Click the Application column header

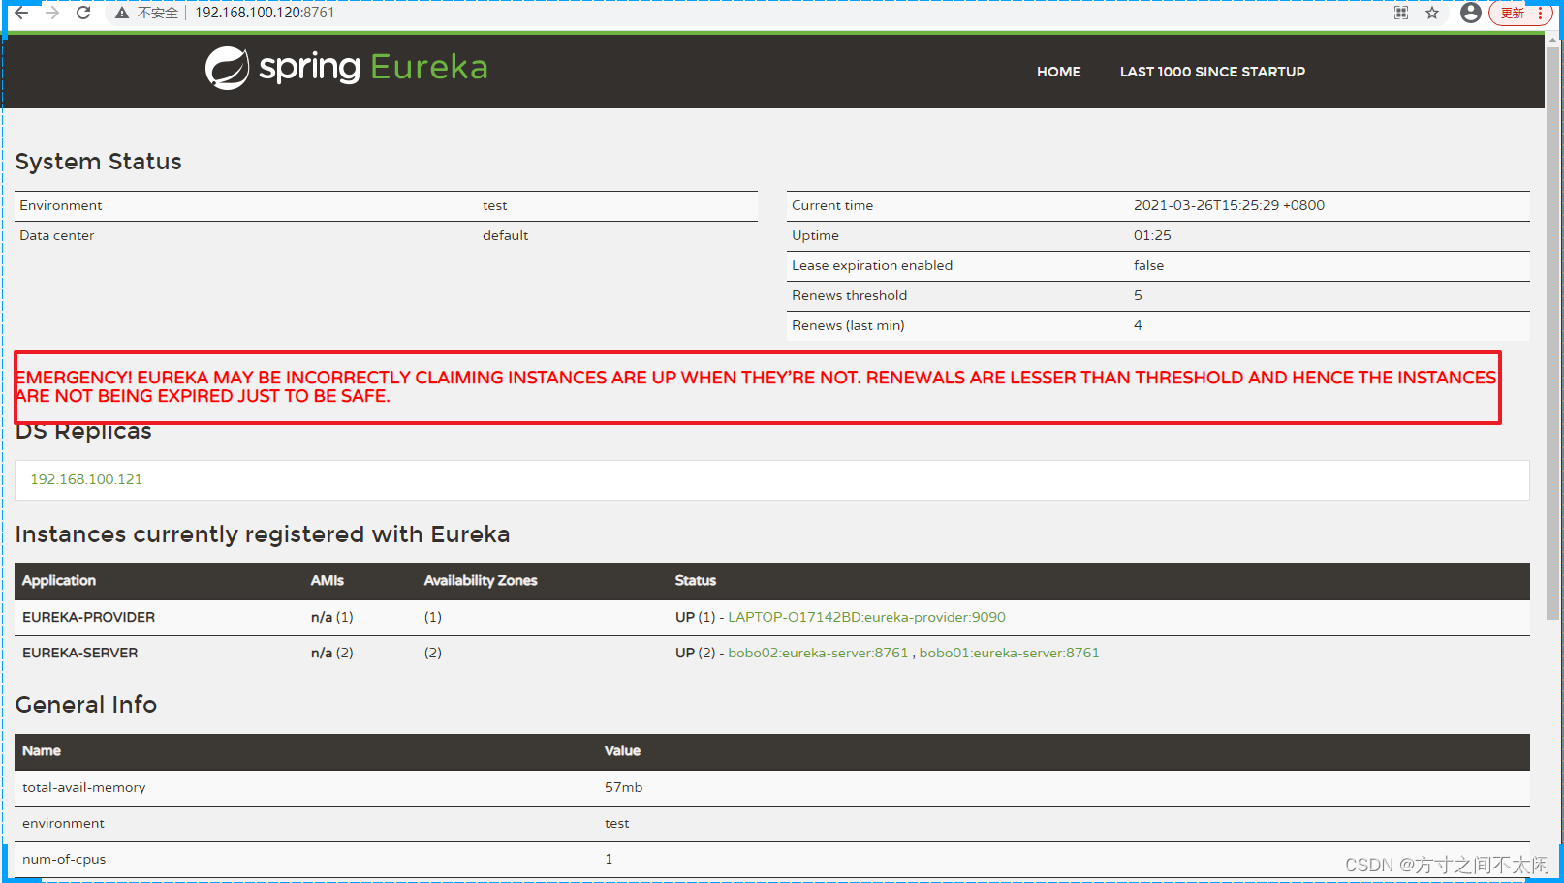click(x=59, y=580)
